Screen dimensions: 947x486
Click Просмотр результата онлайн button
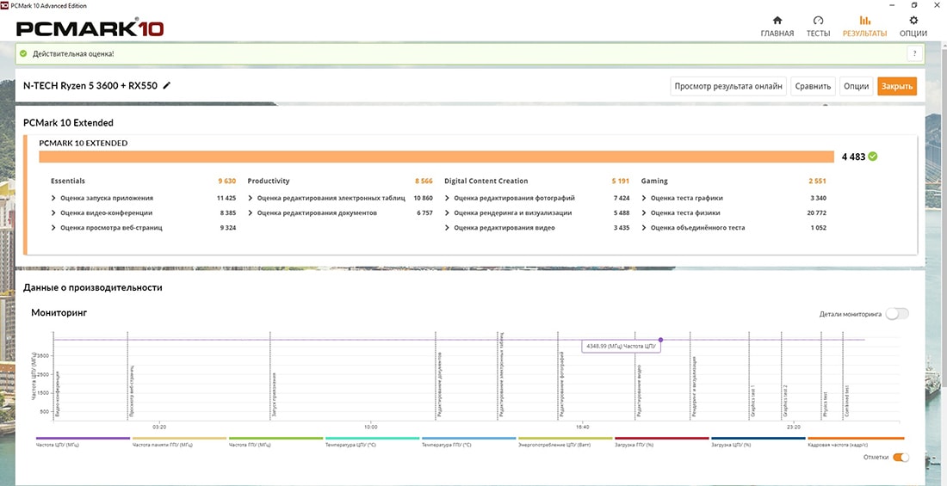(728, 86)
